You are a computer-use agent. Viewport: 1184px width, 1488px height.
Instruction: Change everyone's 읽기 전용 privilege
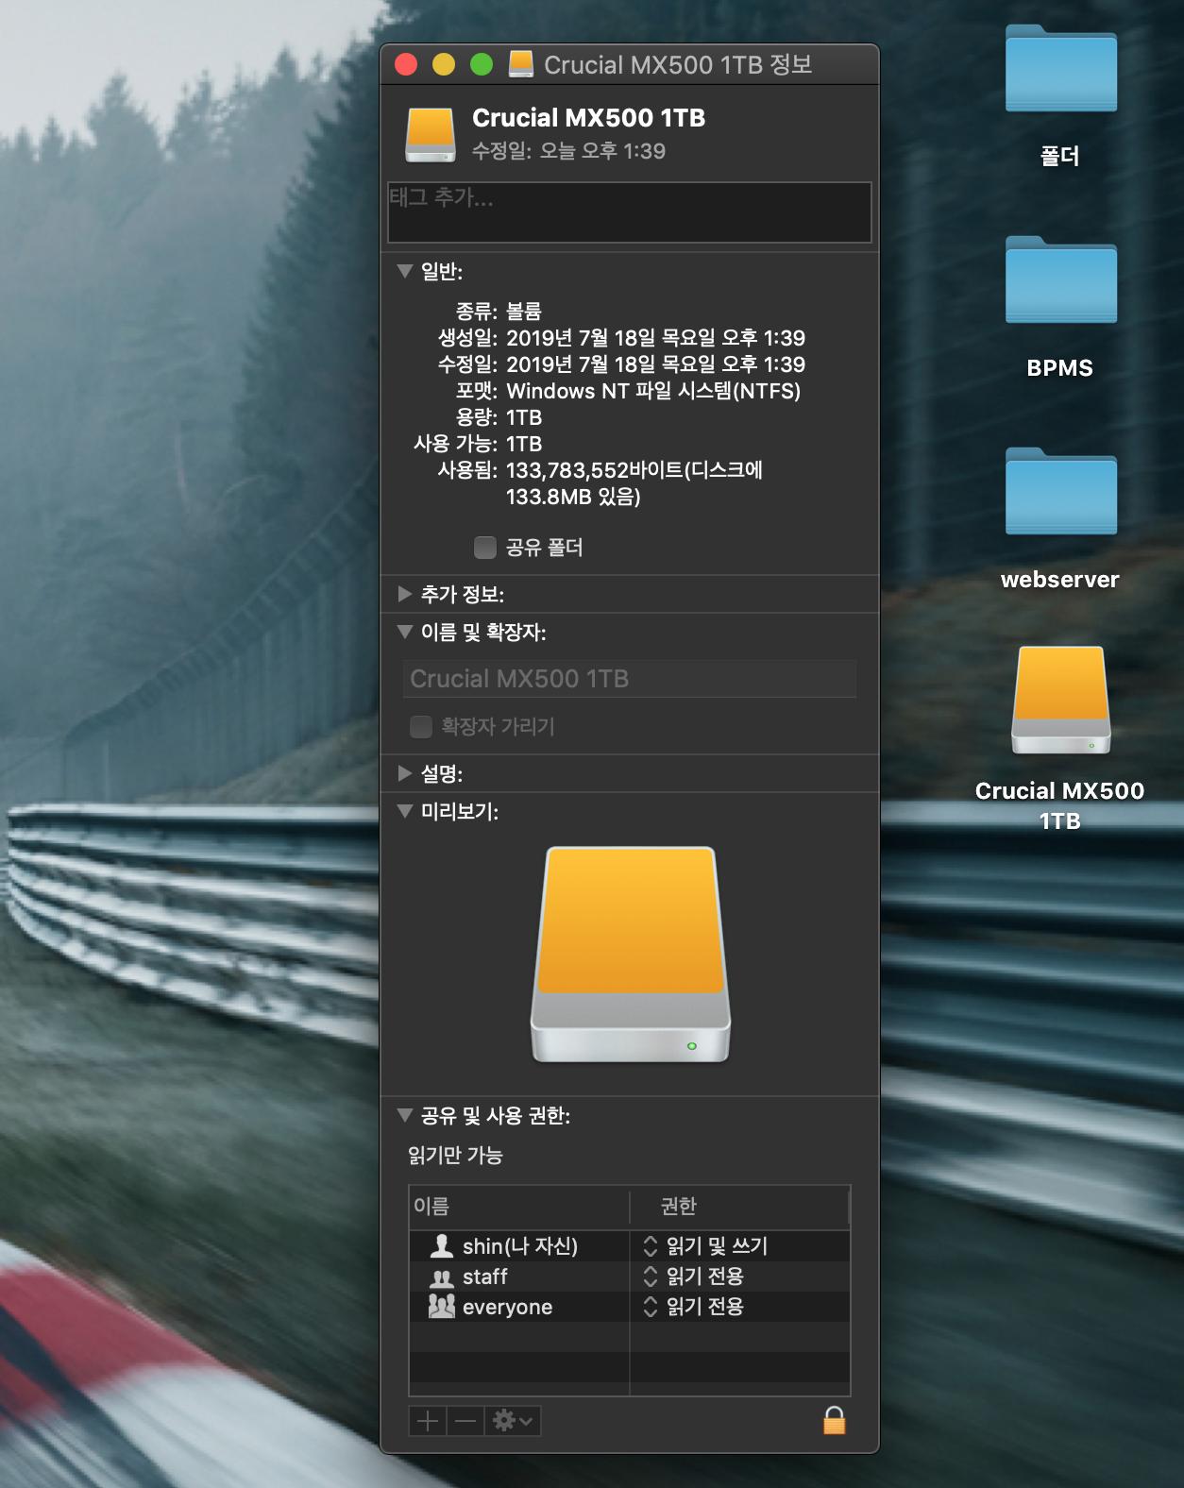point(694,1307)
